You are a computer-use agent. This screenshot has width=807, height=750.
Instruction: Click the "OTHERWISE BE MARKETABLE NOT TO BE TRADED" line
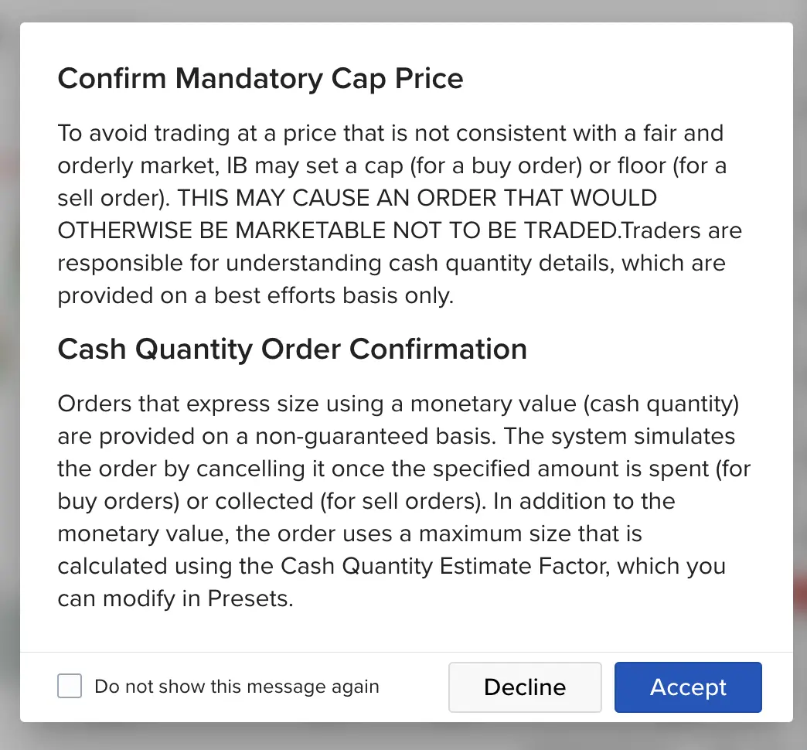(x=337, y=230)
